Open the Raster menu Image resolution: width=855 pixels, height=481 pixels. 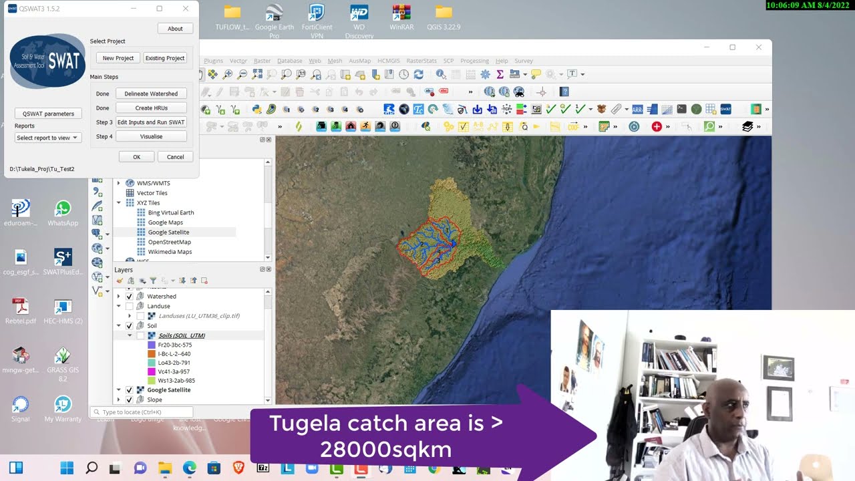[262, 61]
